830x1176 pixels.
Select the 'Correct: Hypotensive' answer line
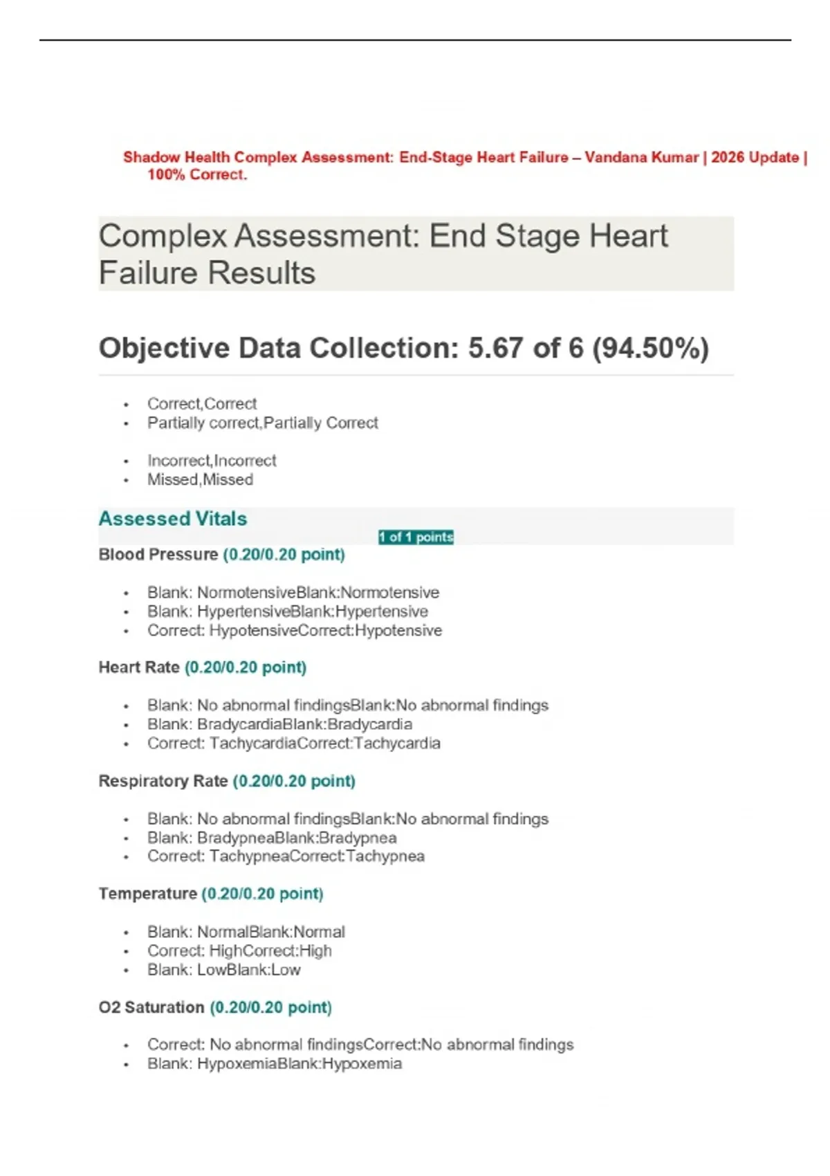tap(295, 631)
